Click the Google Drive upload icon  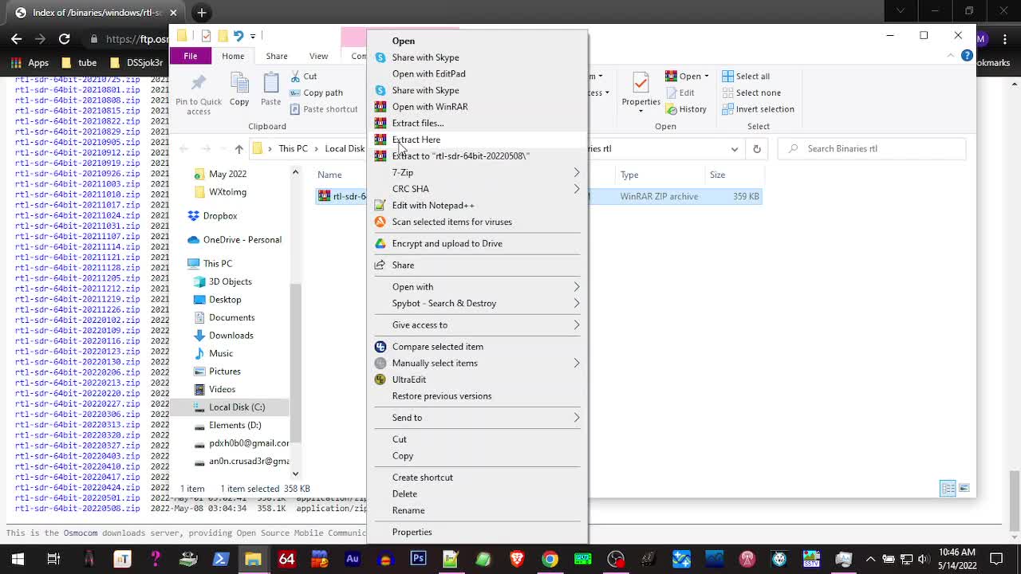pos(380,243)
